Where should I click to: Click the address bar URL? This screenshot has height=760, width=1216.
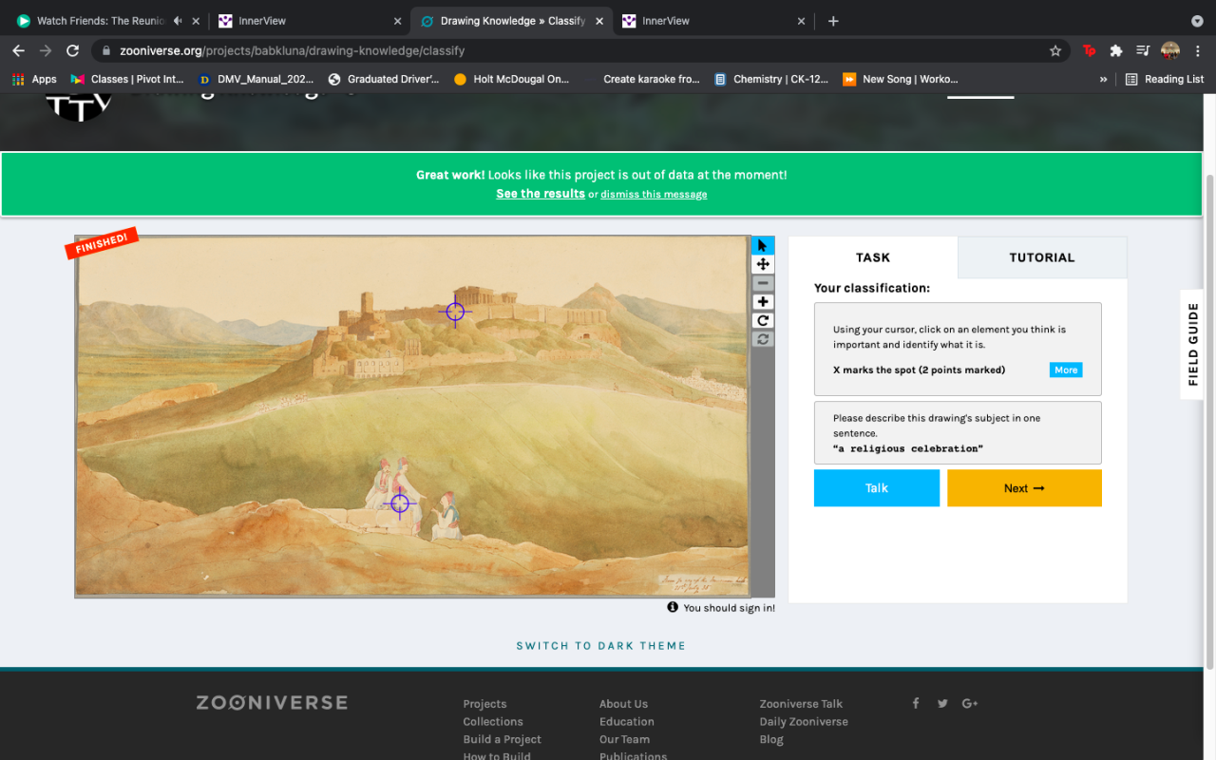click(x=293, y=50)
